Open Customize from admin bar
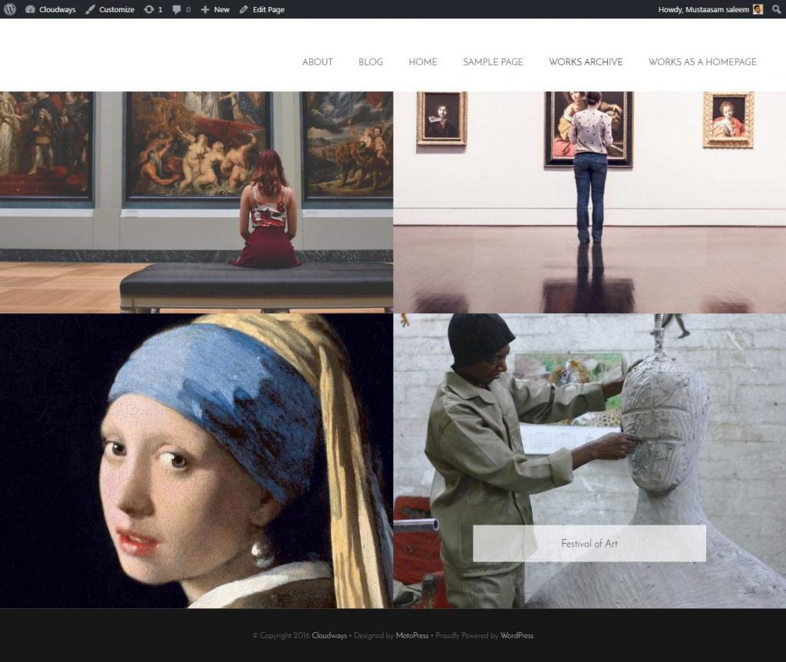 pyautogui.click(x=110, y=9)
